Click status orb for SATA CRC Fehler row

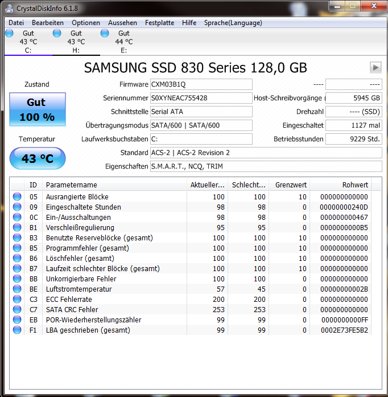[17, 309]
